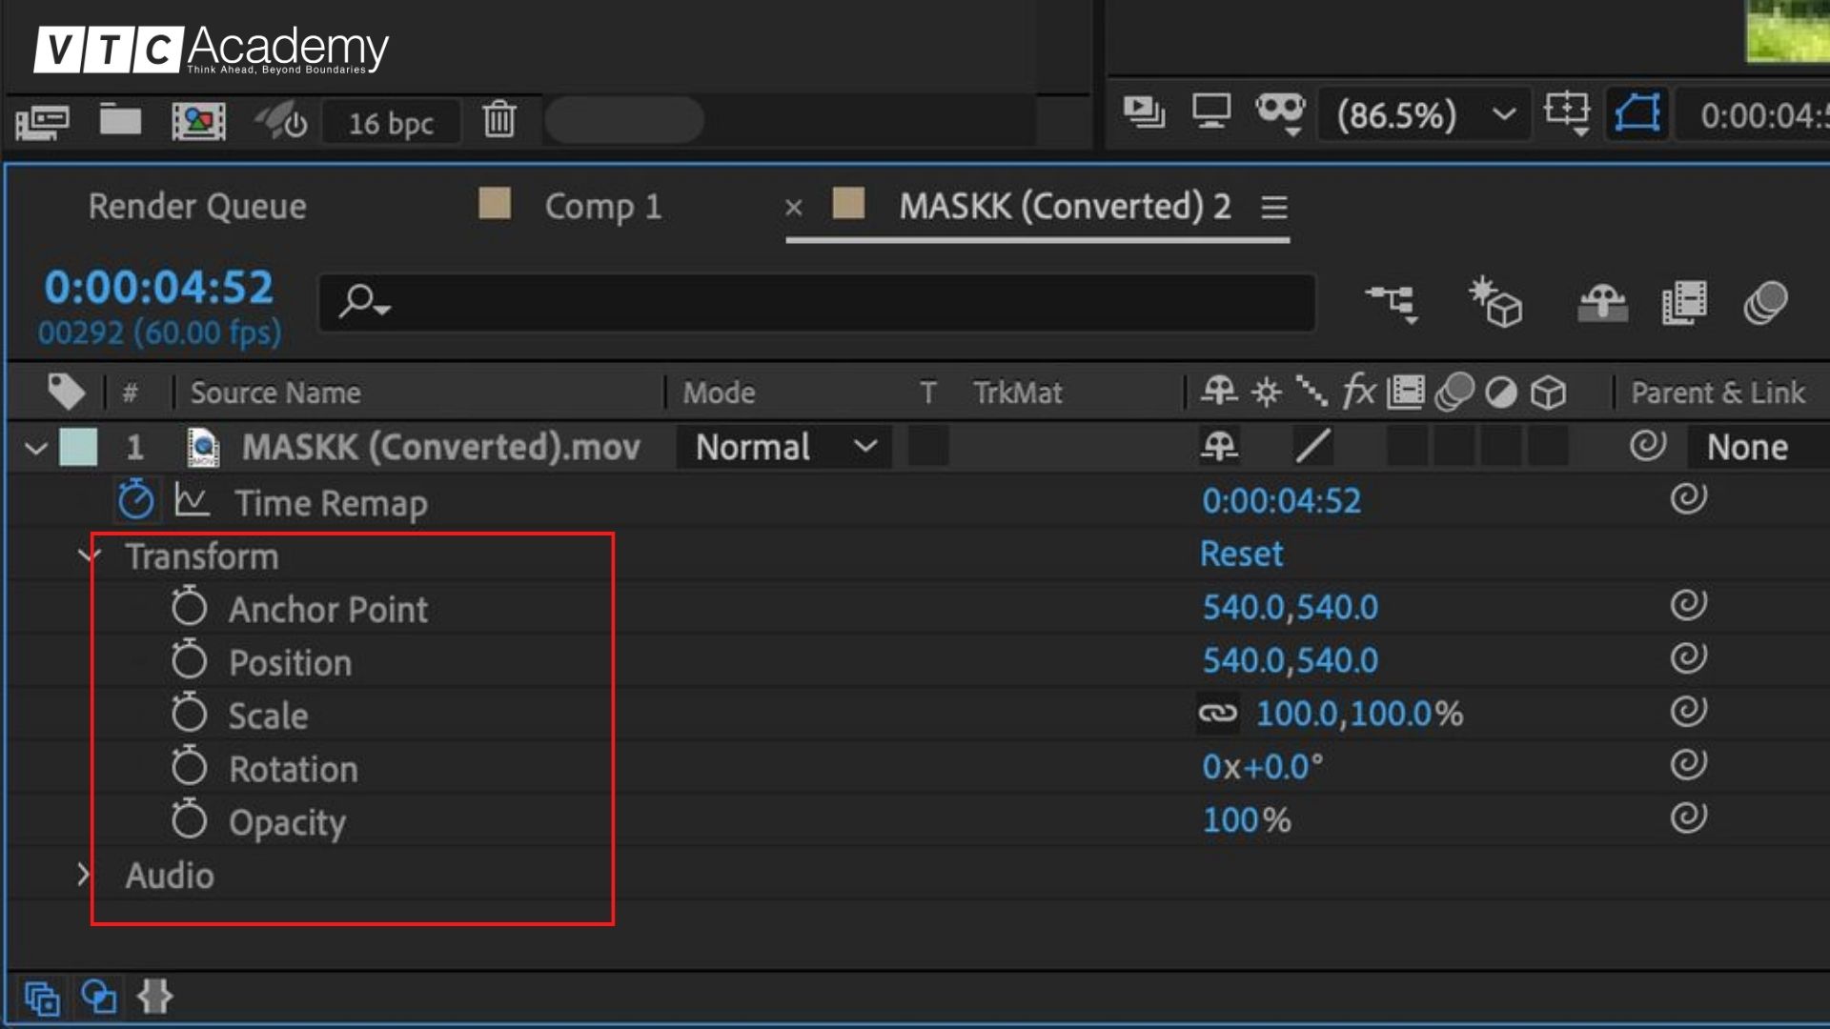Open the Normal blending mode dropdown
Viewport: 1830px width, 1029px height.
782,447
